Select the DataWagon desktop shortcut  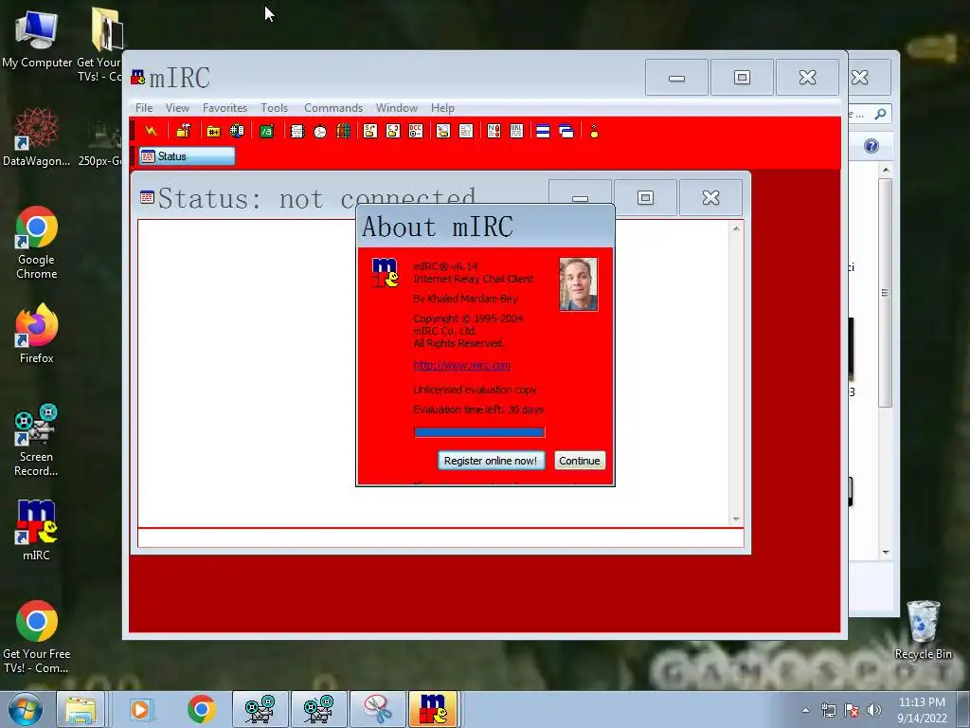pyautogui.click(x=37, y=136)
